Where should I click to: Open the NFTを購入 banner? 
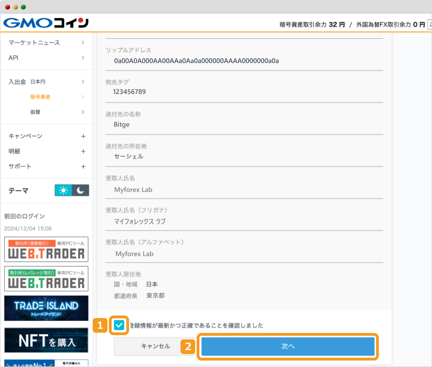[x=46, y=340]
